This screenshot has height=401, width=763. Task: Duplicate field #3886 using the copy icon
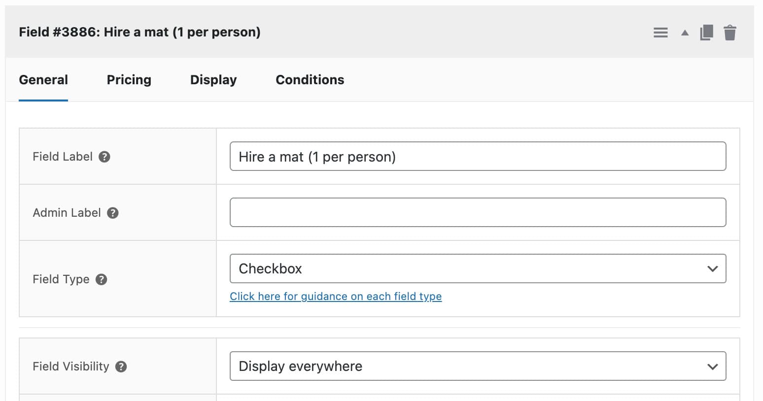point(706,33)
